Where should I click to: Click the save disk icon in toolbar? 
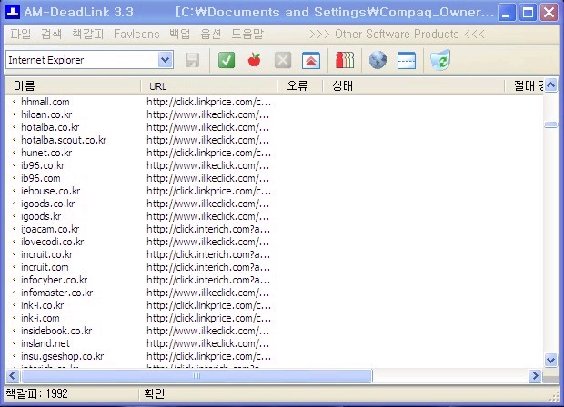coord(193,60)
